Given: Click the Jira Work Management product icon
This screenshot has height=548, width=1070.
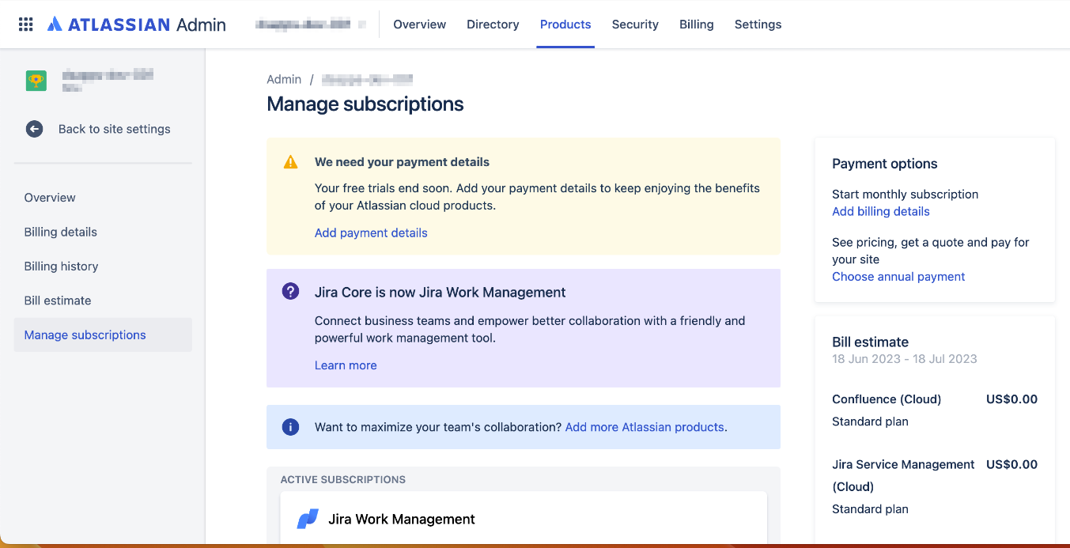Looking at the screenshot, I should click(307, 520).
